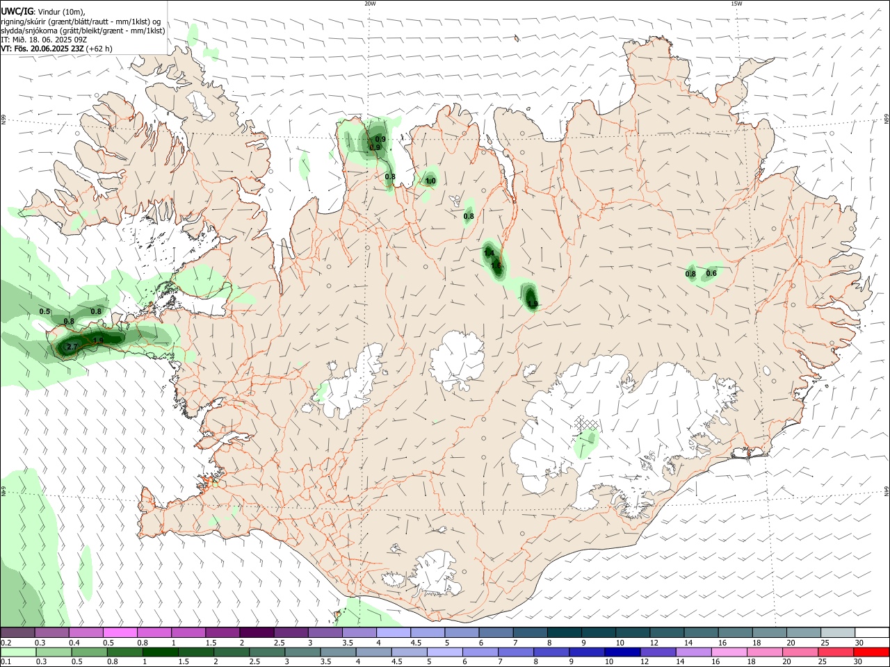Click the UWC/IG title label
The height and width of the screenshot is (667, 890).
pyautogui.click(x=17, y=11)
